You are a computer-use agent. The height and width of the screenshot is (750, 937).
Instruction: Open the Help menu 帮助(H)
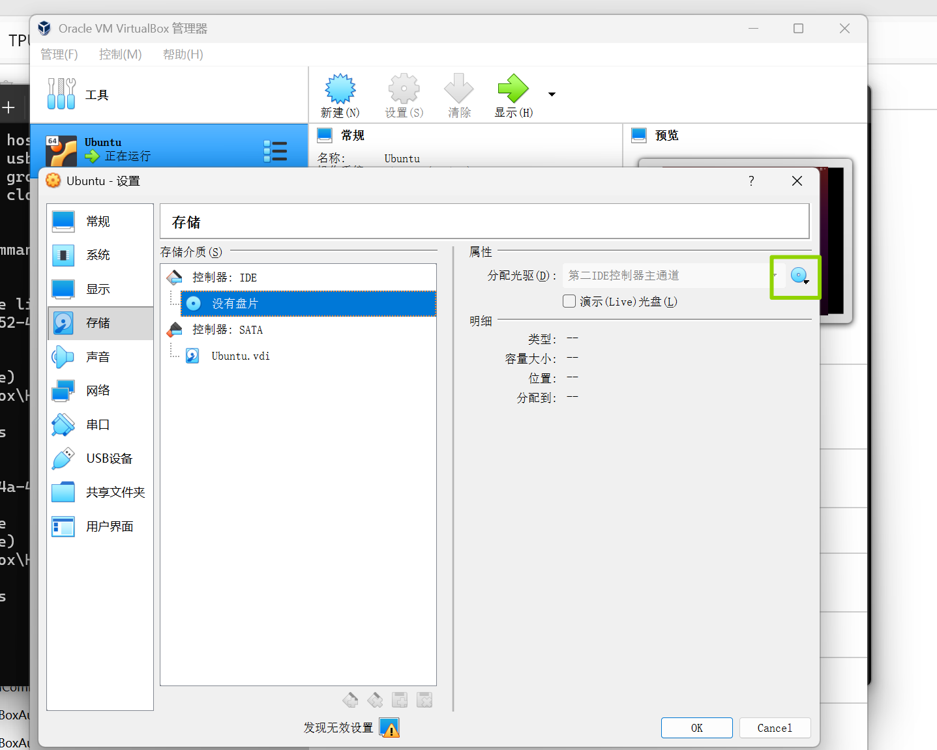click(x=183, y=54)
